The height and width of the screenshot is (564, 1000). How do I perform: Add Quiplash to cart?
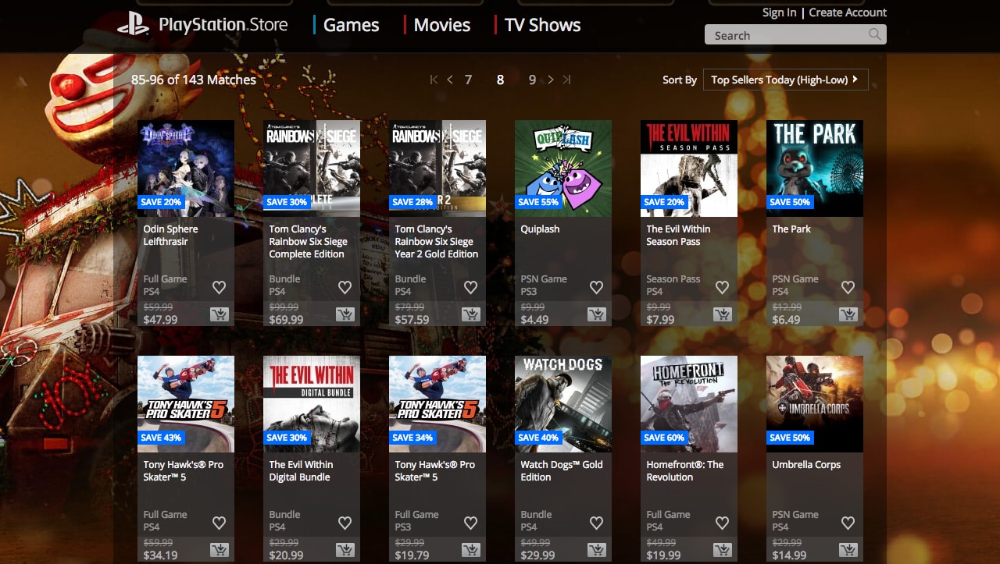click(597, 314)
